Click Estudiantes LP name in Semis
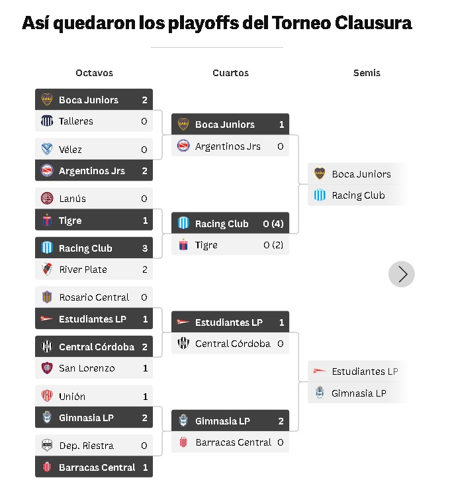The width and height of the screenshot is (450, 488). click(365, 371)
